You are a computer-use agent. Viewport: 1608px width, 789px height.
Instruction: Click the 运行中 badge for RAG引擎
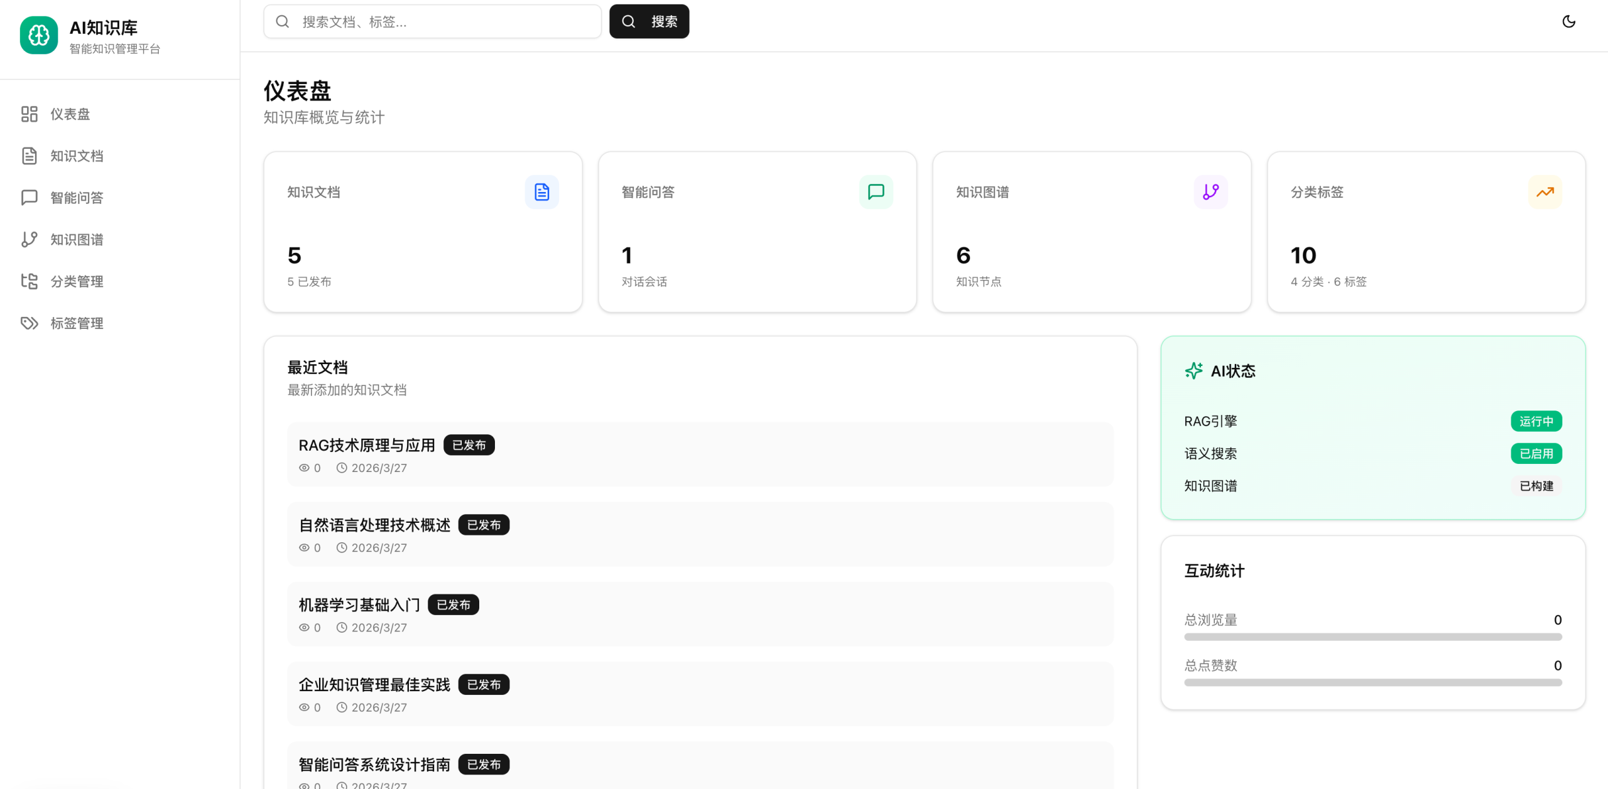1536,421
